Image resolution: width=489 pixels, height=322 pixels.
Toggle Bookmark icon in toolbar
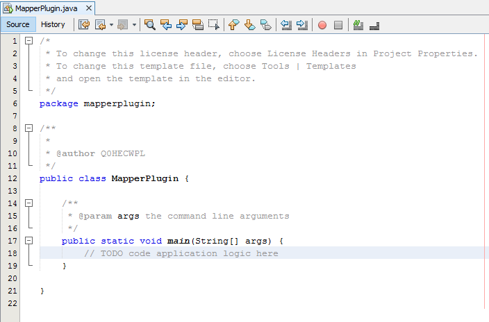(x=266, y=24)
